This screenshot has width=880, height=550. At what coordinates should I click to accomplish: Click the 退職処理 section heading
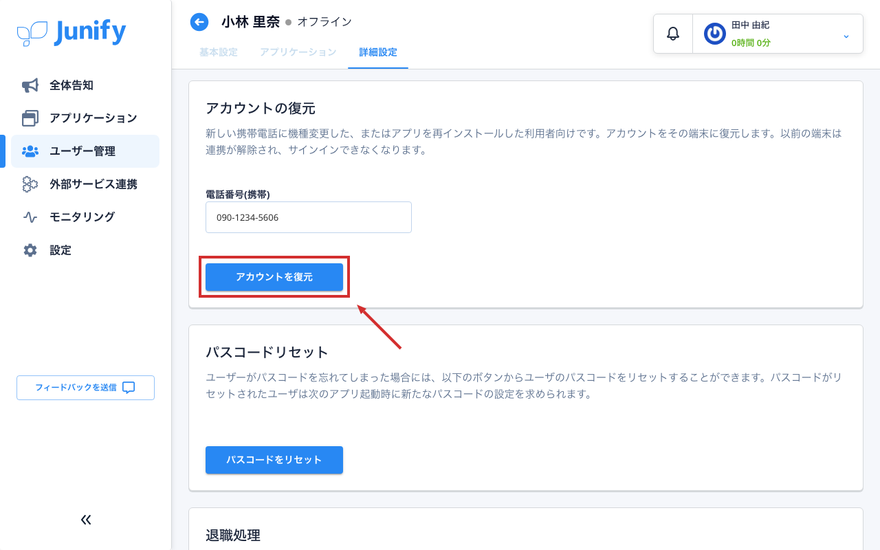(x=233, y=535)
